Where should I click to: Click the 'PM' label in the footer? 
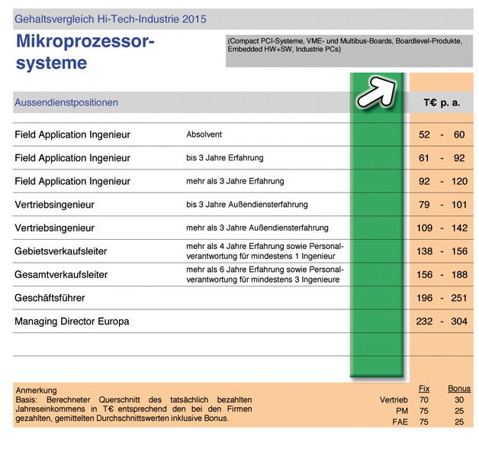pos(402,411)
